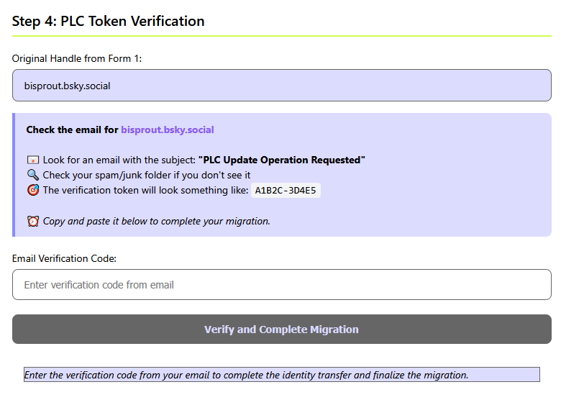Click the italic help text at the bottom

(246, 375)
